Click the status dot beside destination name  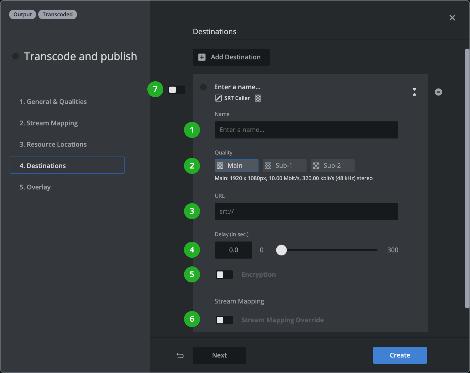pyautogui.click(x=203, y=87)
